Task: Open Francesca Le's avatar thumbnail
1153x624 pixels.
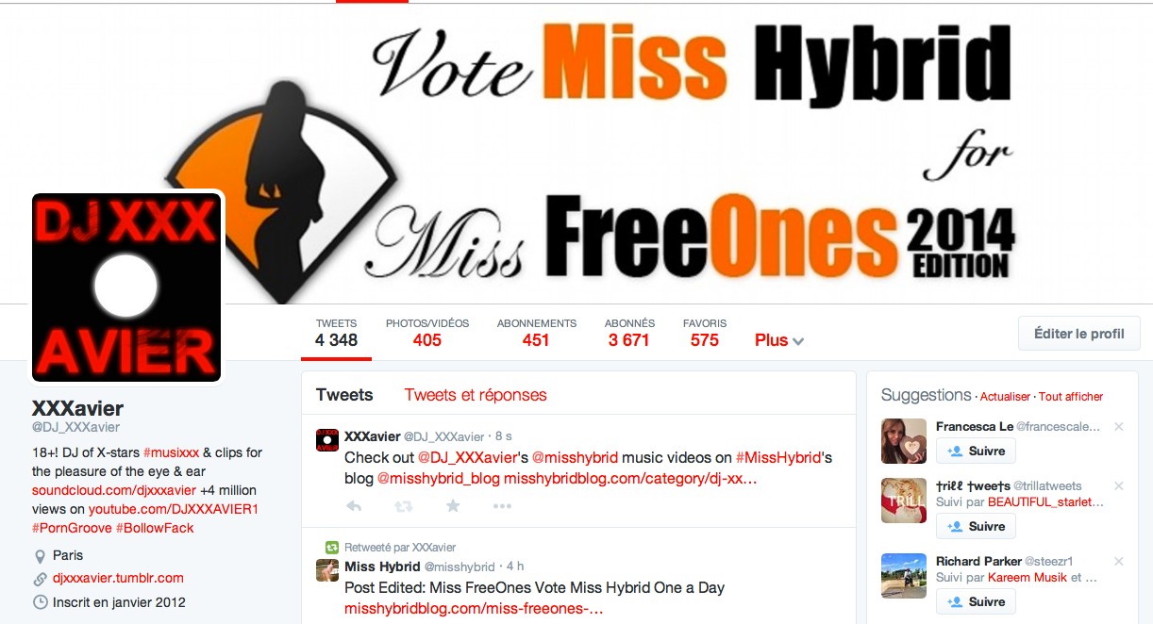Action: [904, 441]
